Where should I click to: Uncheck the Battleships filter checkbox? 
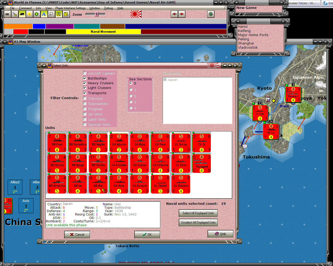(x=85, y=78)
